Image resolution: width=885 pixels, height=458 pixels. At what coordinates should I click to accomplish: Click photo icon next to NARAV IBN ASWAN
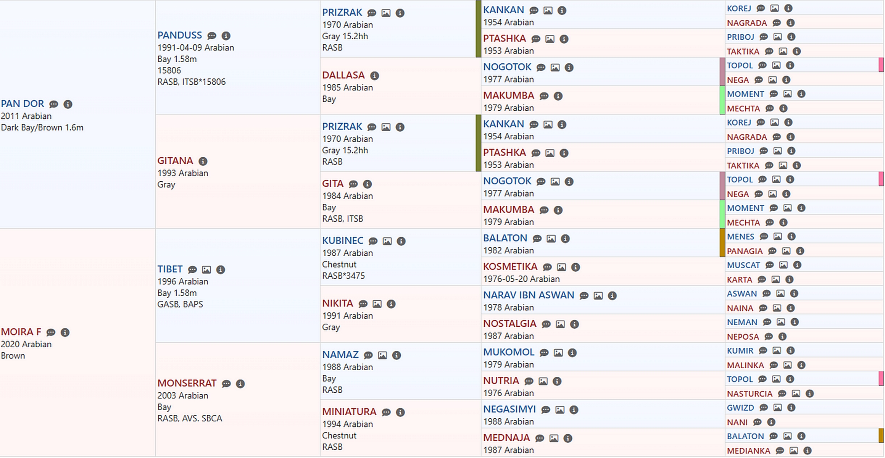[598, 296]
